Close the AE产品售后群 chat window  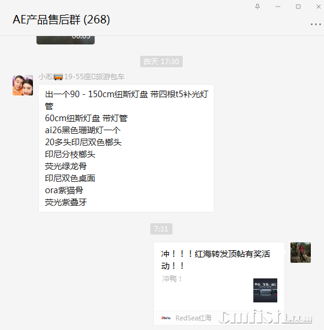319,7
